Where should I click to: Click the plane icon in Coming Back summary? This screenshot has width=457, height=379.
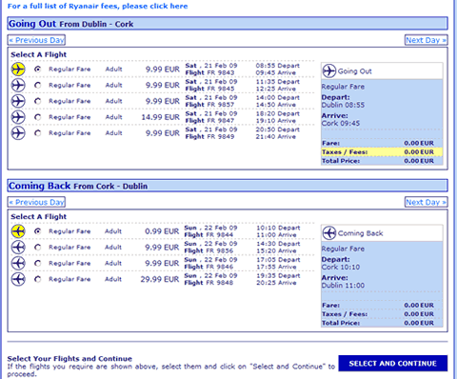click(329, 233)
